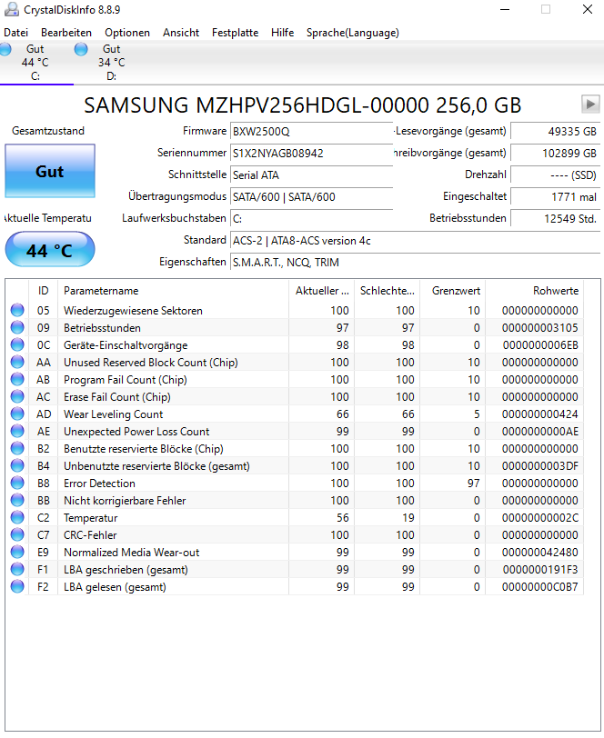This screenshot has height=738, width=604.
Task: Click total reads value 49335 GB
Action: [556, 131]
